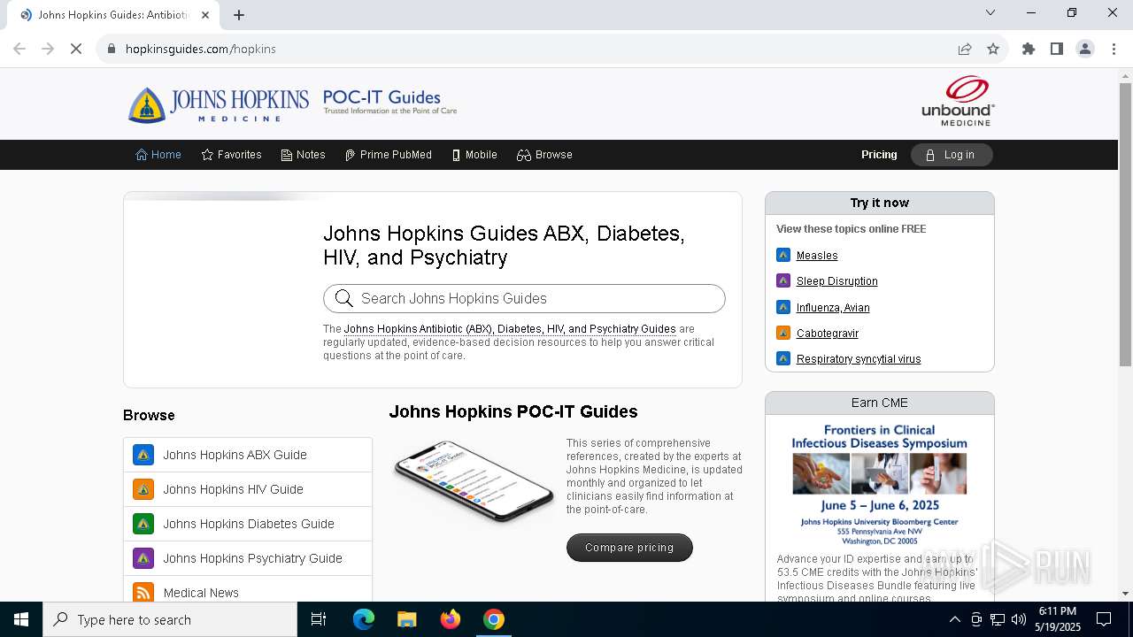
Task: Open Favorites in the navigation bar
Action: pyautogui.click(x=231, y=155)
